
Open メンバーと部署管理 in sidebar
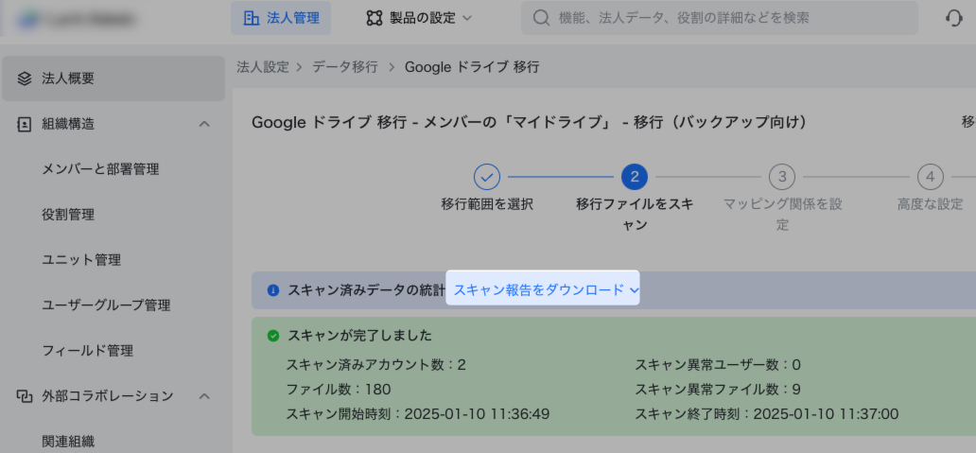coord(100,169)
